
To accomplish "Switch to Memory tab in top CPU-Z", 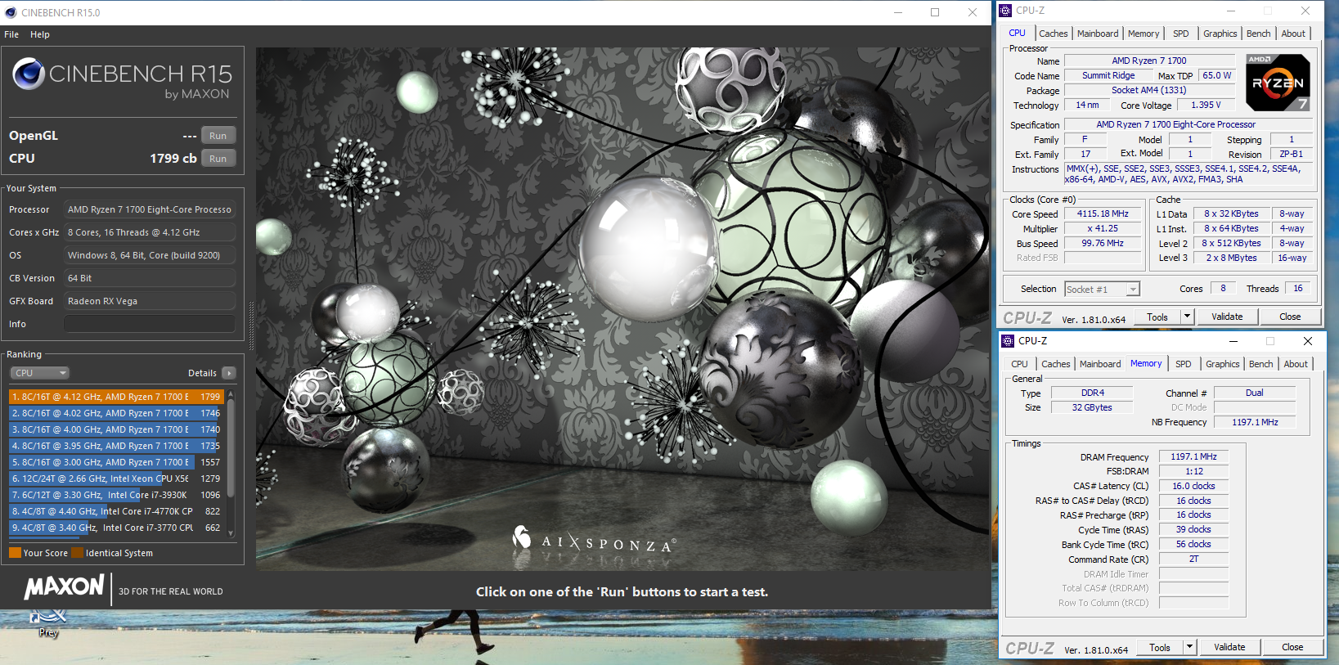I will tap(1144, 34).
